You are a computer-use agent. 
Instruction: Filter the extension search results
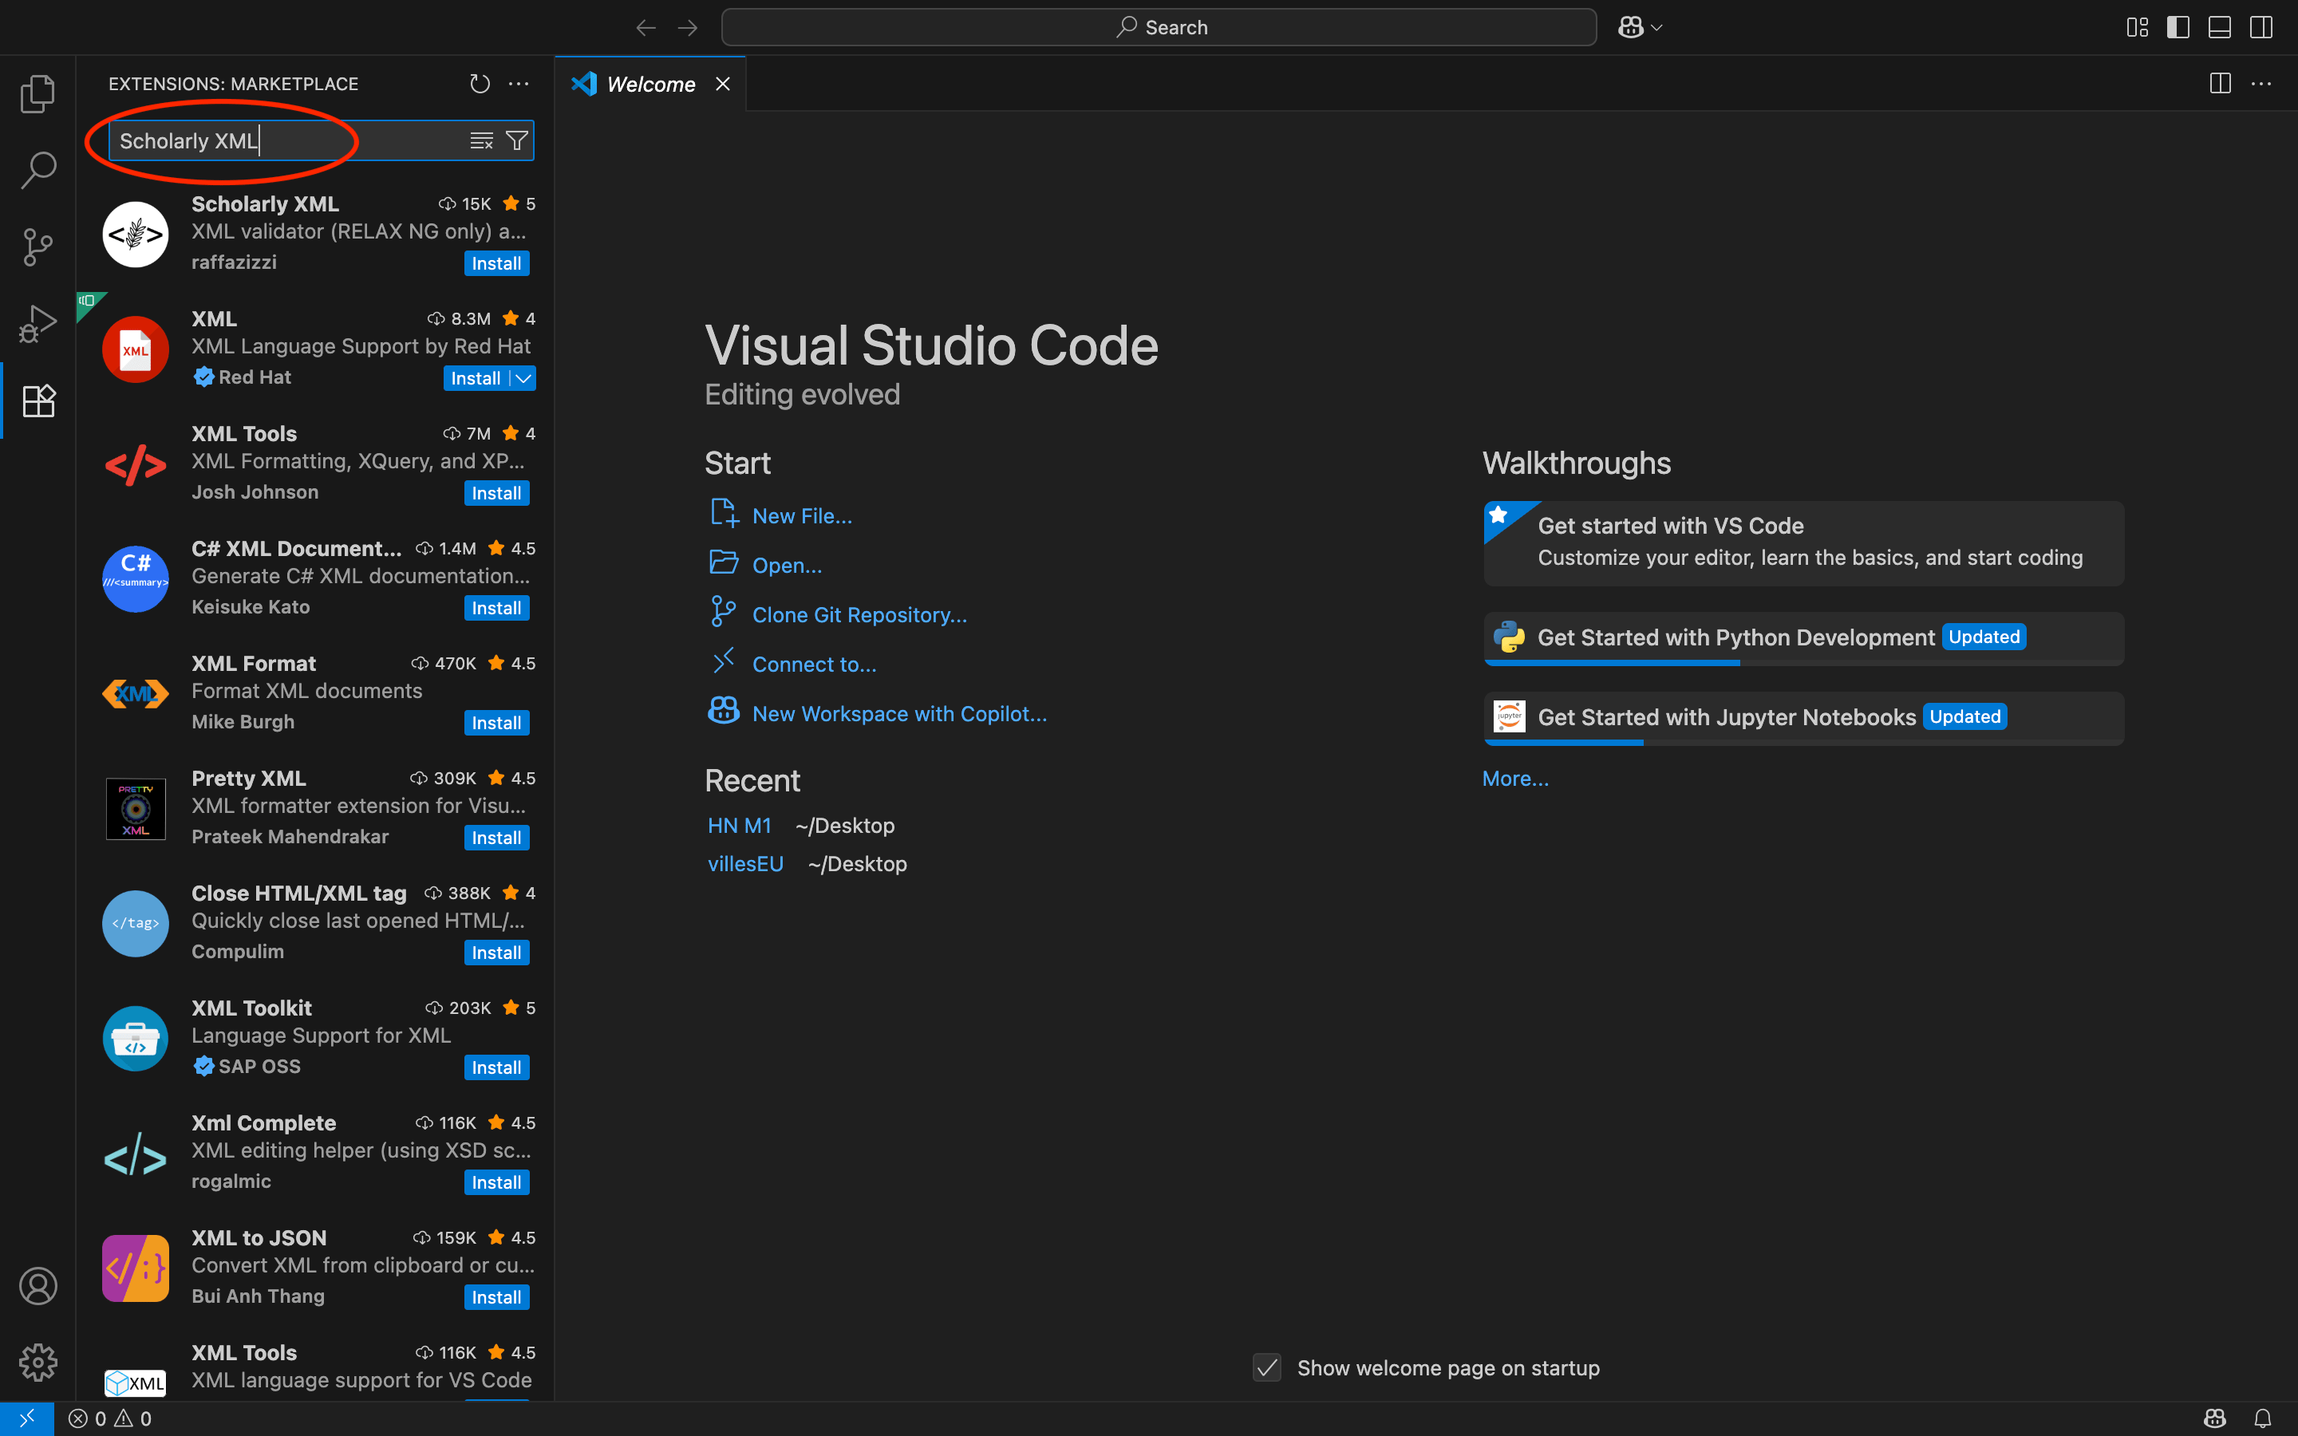click(x=516, y=140)
